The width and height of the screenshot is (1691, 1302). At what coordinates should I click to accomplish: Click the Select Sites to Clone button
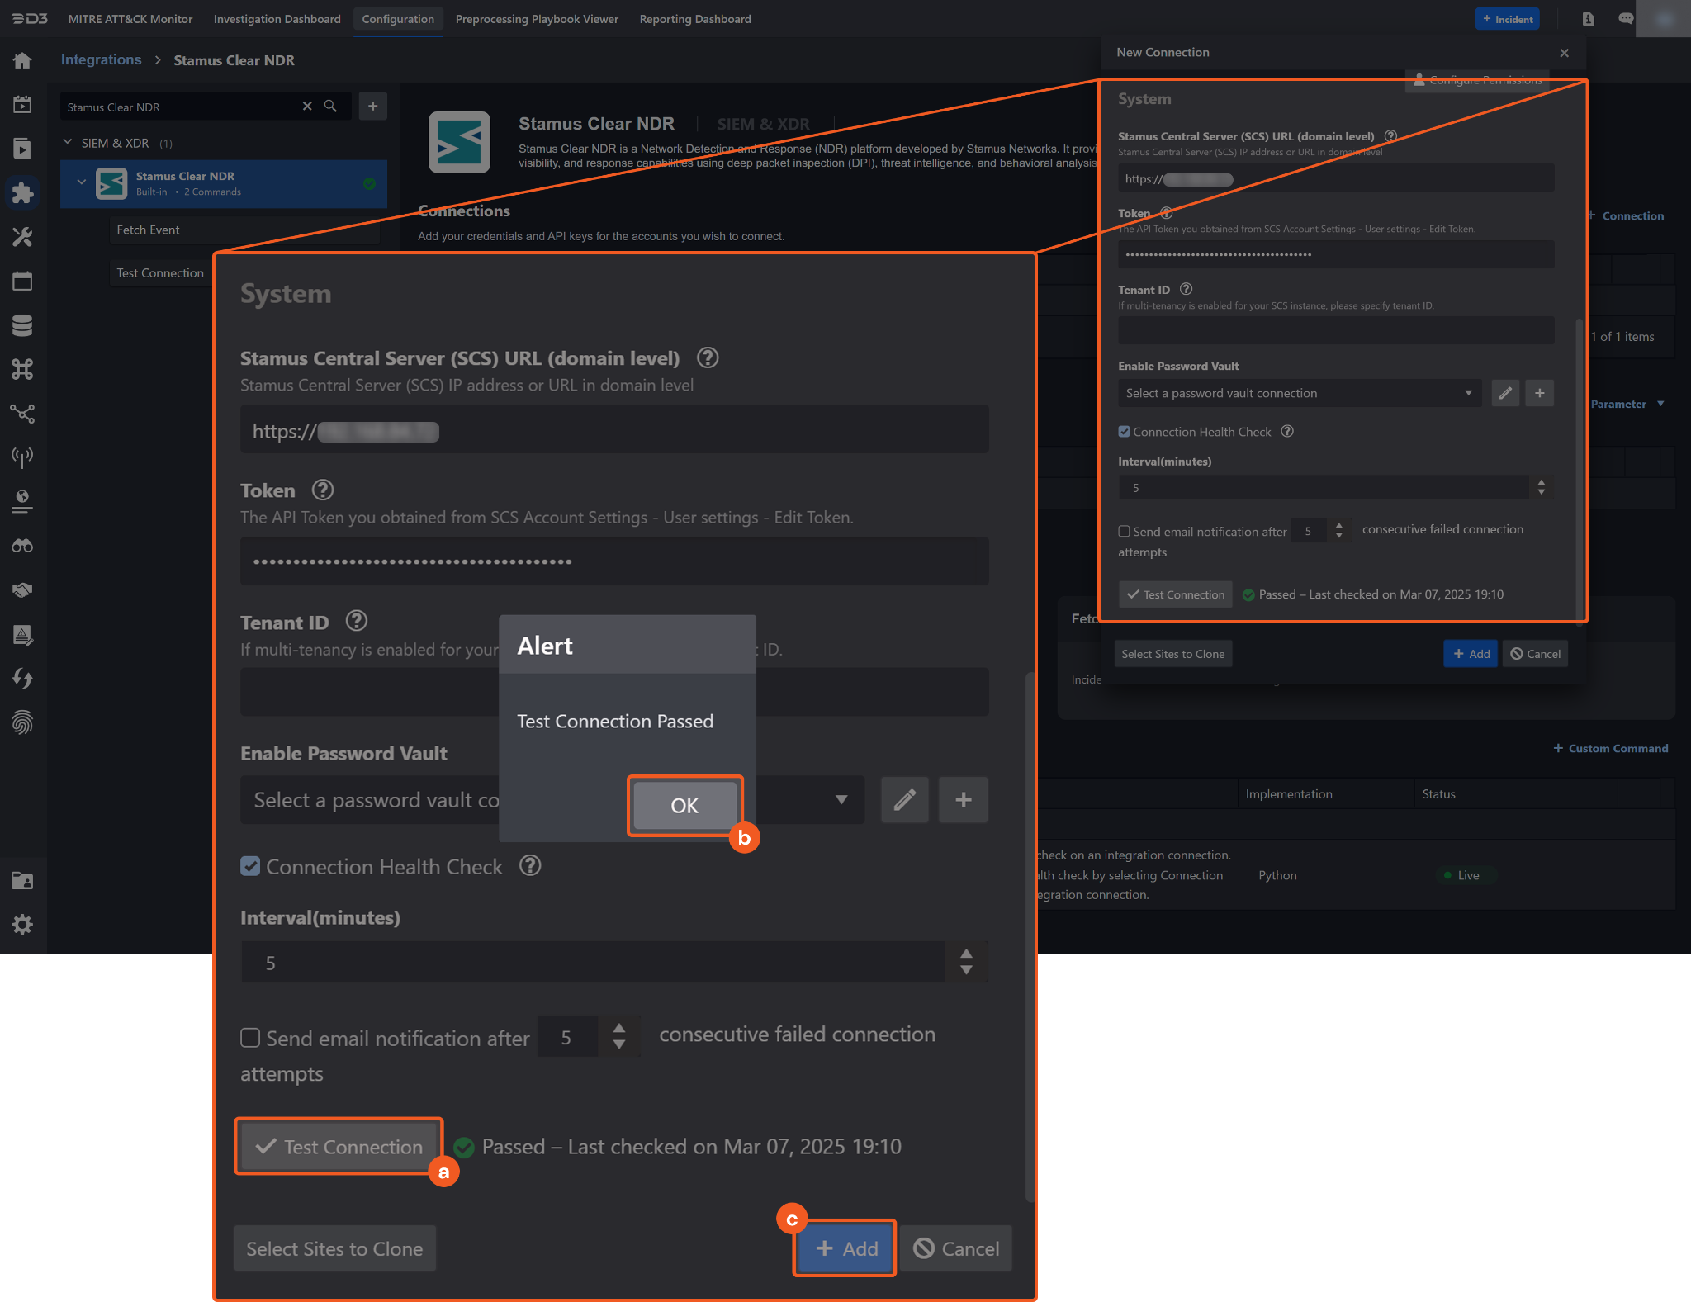coord(334,1248)
